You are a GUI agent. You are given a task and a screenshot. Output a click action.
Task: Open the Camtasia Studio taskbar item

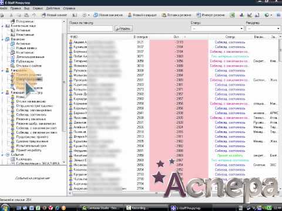tap(102, 208)
